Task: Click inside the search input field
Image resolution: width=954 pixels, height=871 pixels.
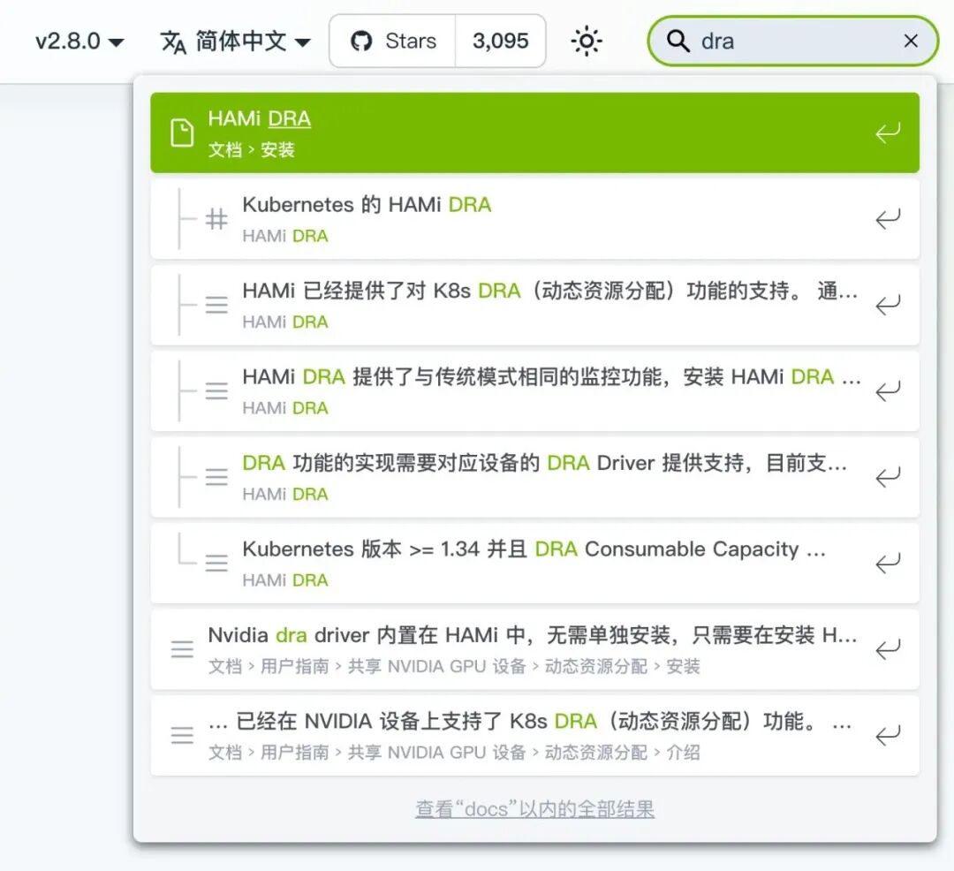Action: pyautogui.click(x=777, y=41)
